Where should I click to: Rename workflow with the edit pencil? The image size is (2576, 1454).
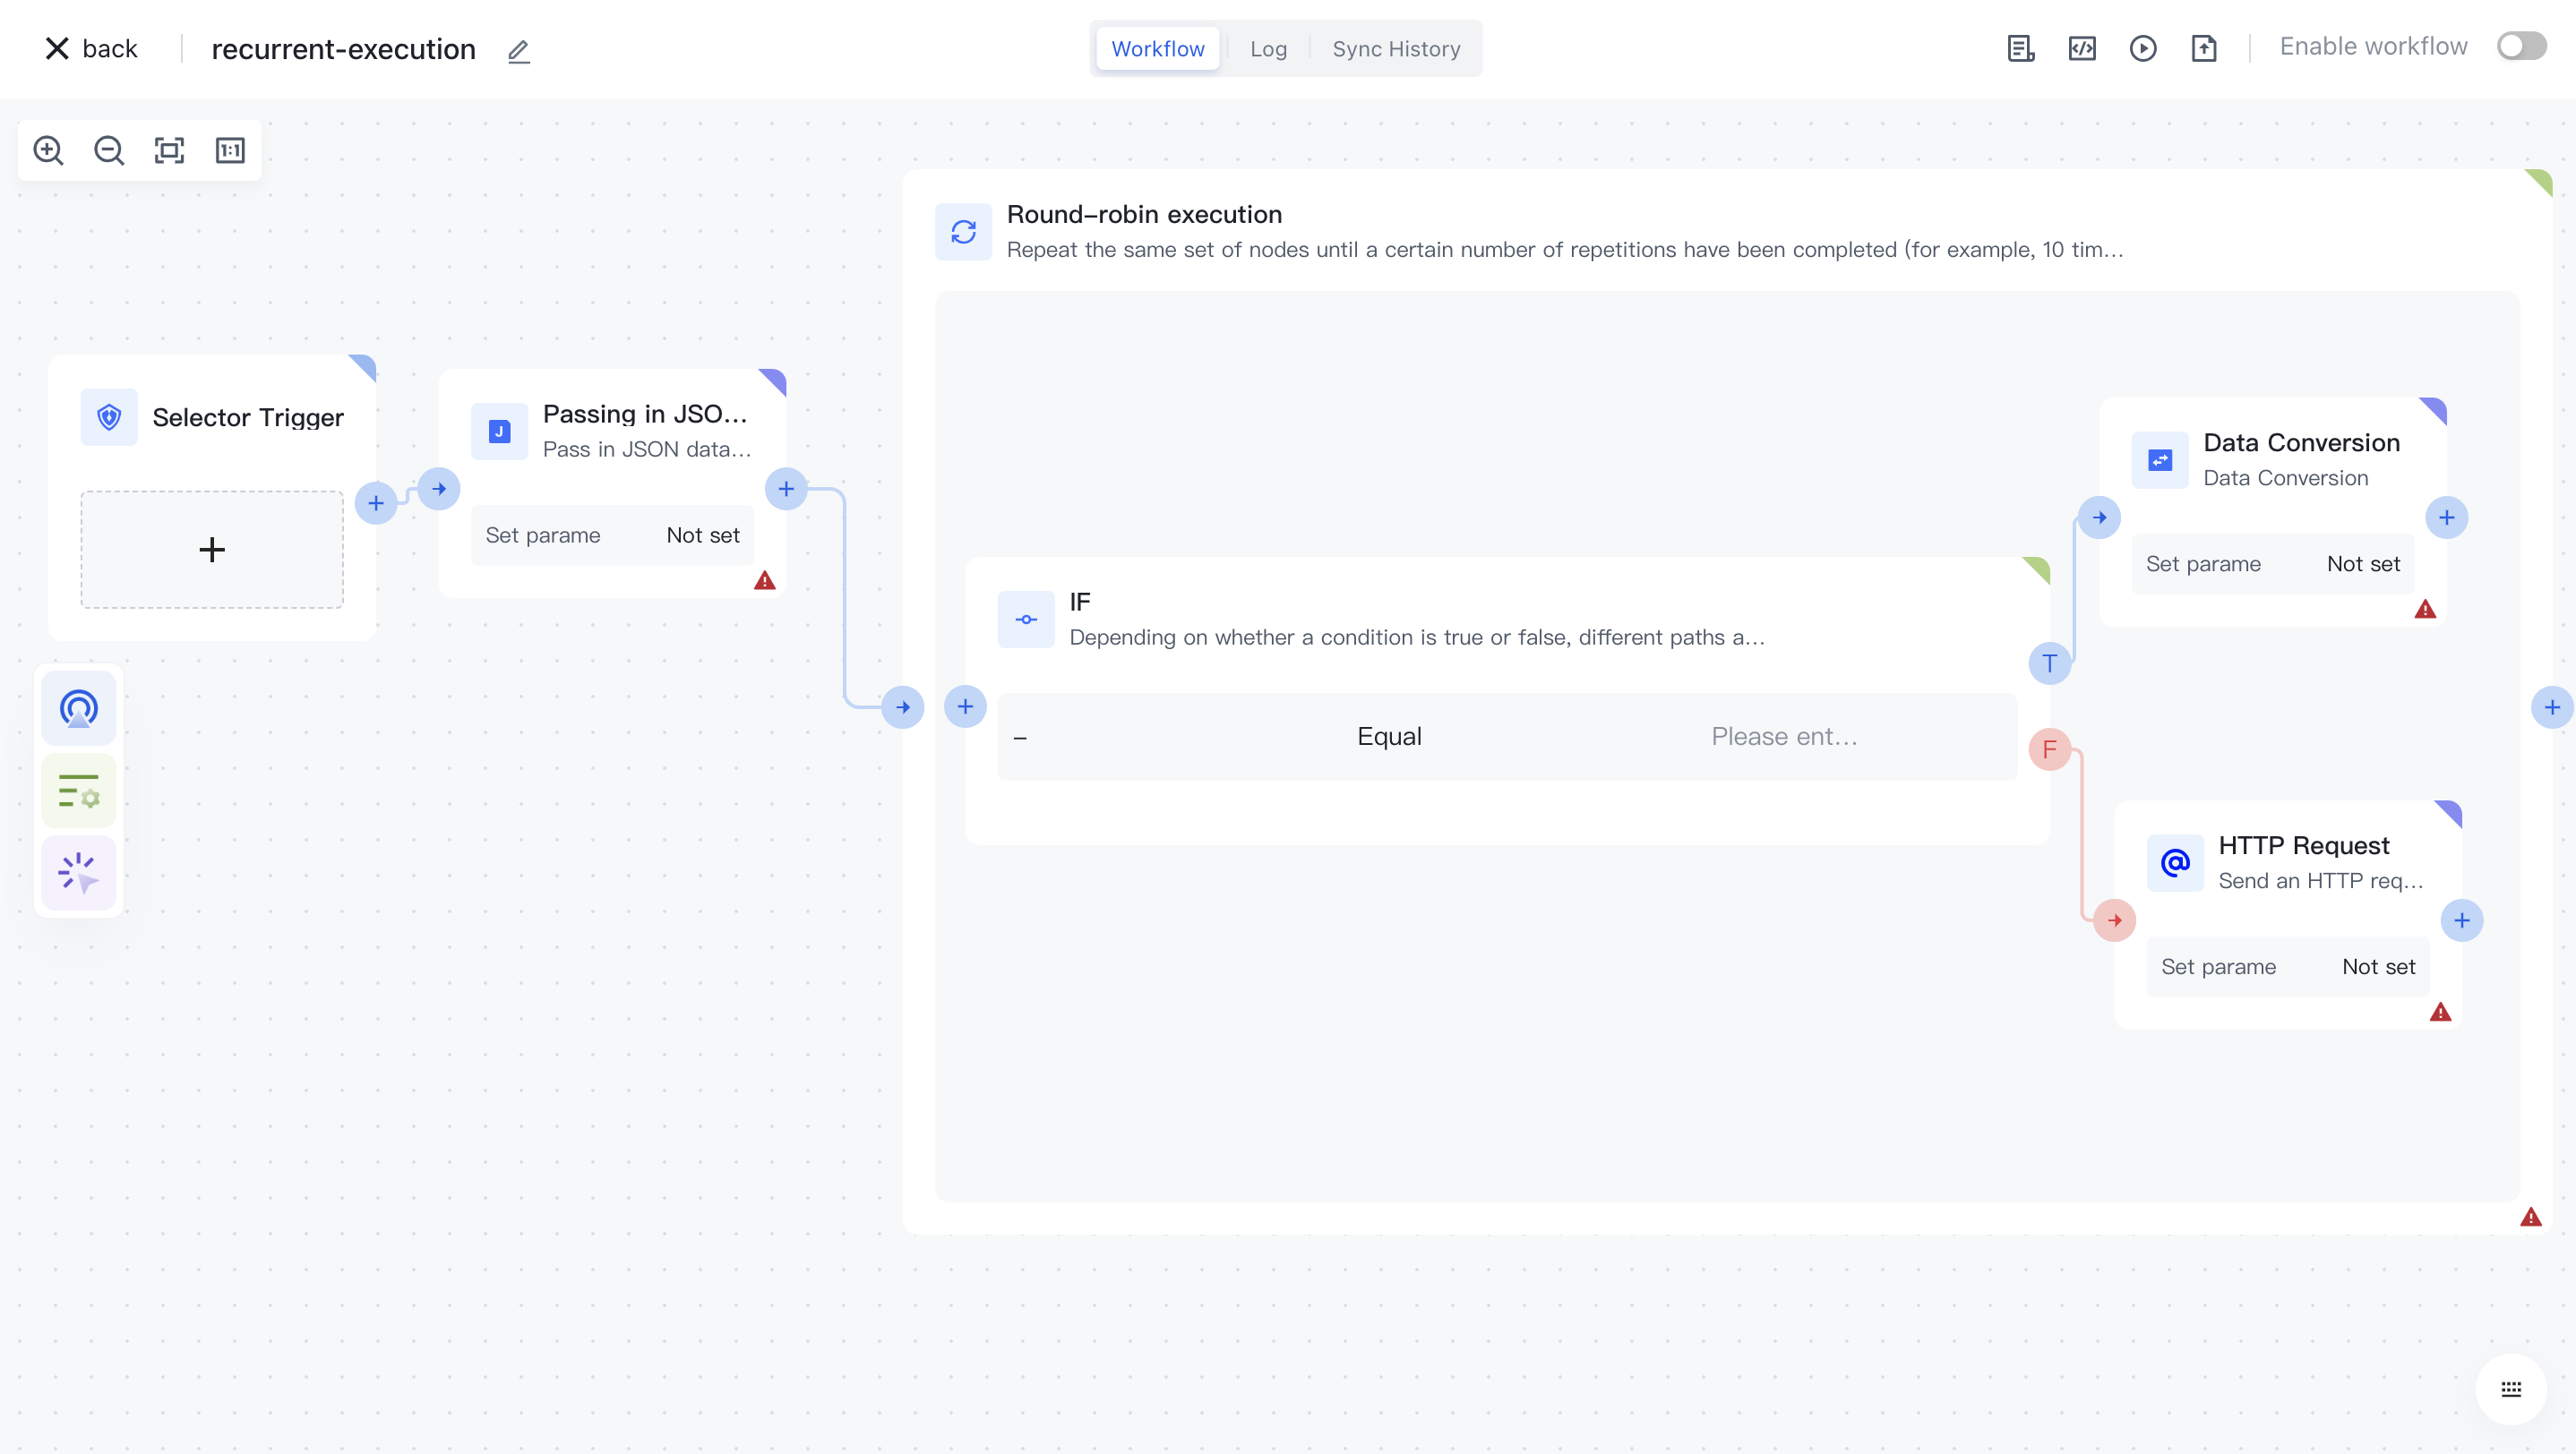click(x=518, y=52)
